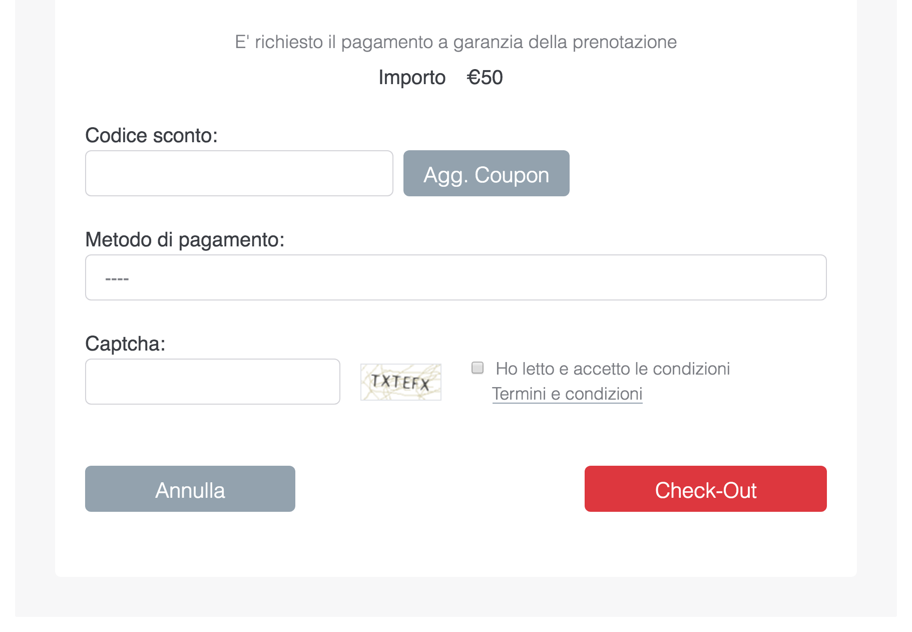Click the payment guarantee notice text
The height and width of the screenshot is (632, 912).
[x=455, y=42]
